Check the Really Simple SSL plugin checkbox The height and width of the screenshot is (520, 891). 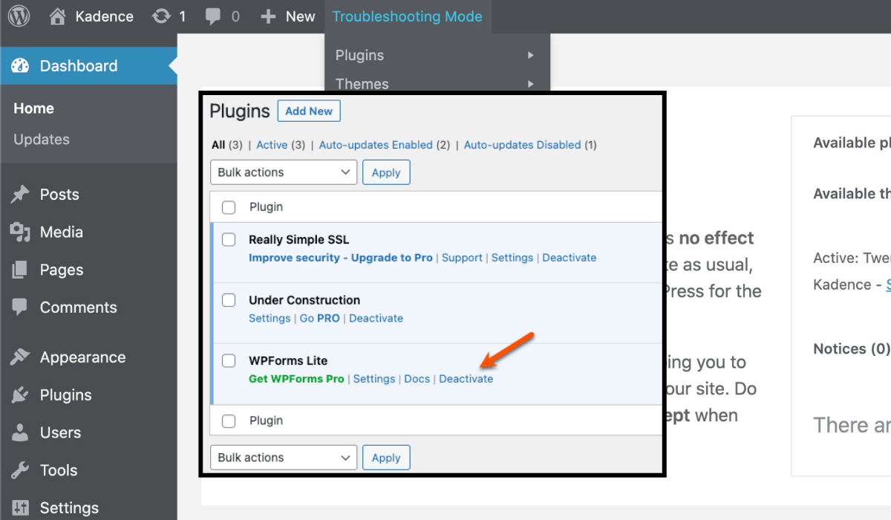point(229,239)
